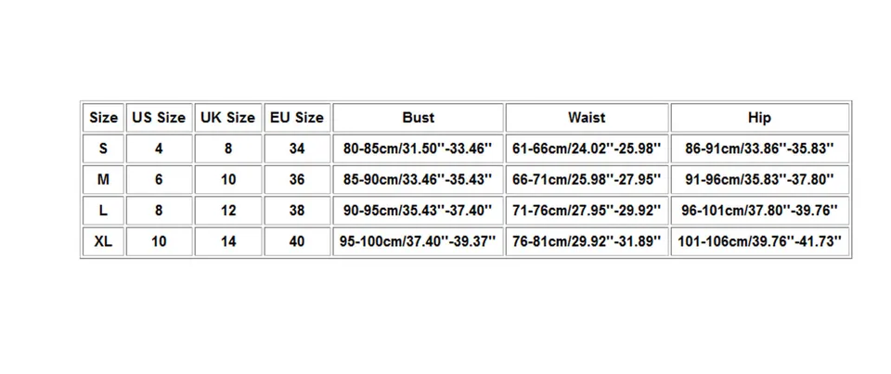Click the L size row label
Screen dimensions: 891x374
pos(103,211)
